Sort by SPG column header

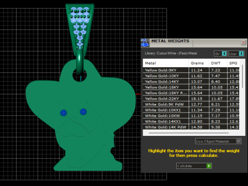(x=233, y=63)
